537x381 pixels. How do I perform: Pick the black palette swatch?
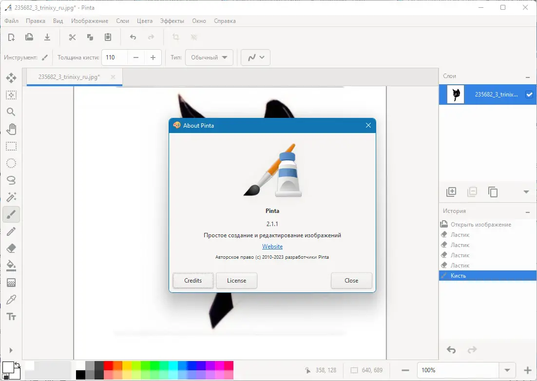coord(80,375)
